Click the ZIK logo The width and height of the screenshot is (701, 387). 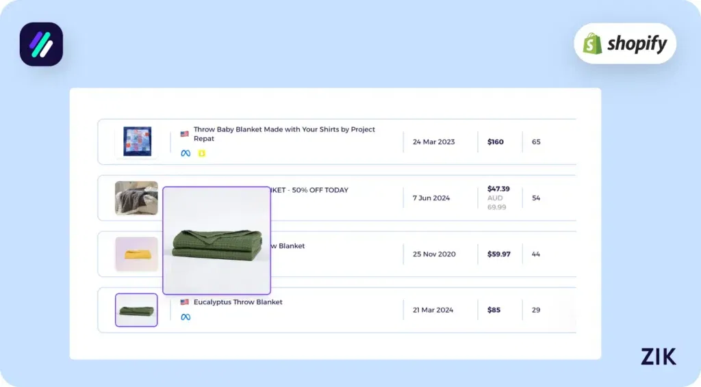[x=658, y=356]
